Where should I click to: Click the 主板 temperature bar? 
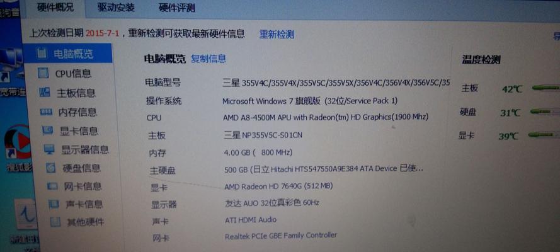(546, 88)
